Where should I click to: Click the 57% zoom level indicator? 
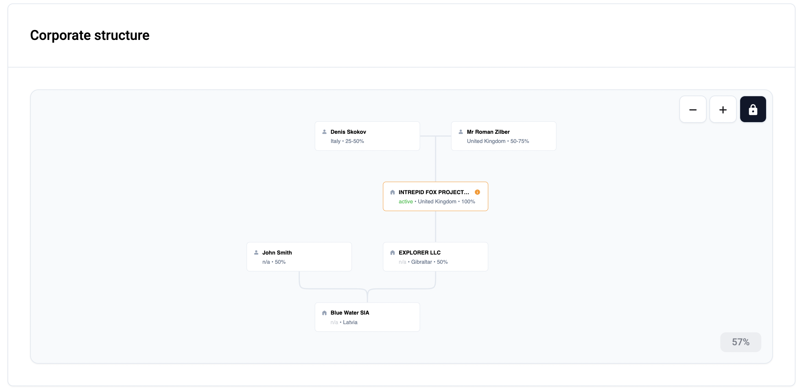tap(740, 342)
